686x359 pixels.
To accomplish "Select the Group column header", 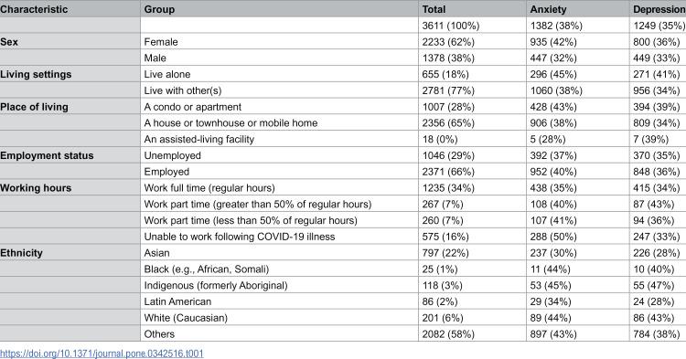I will (159, 9).
